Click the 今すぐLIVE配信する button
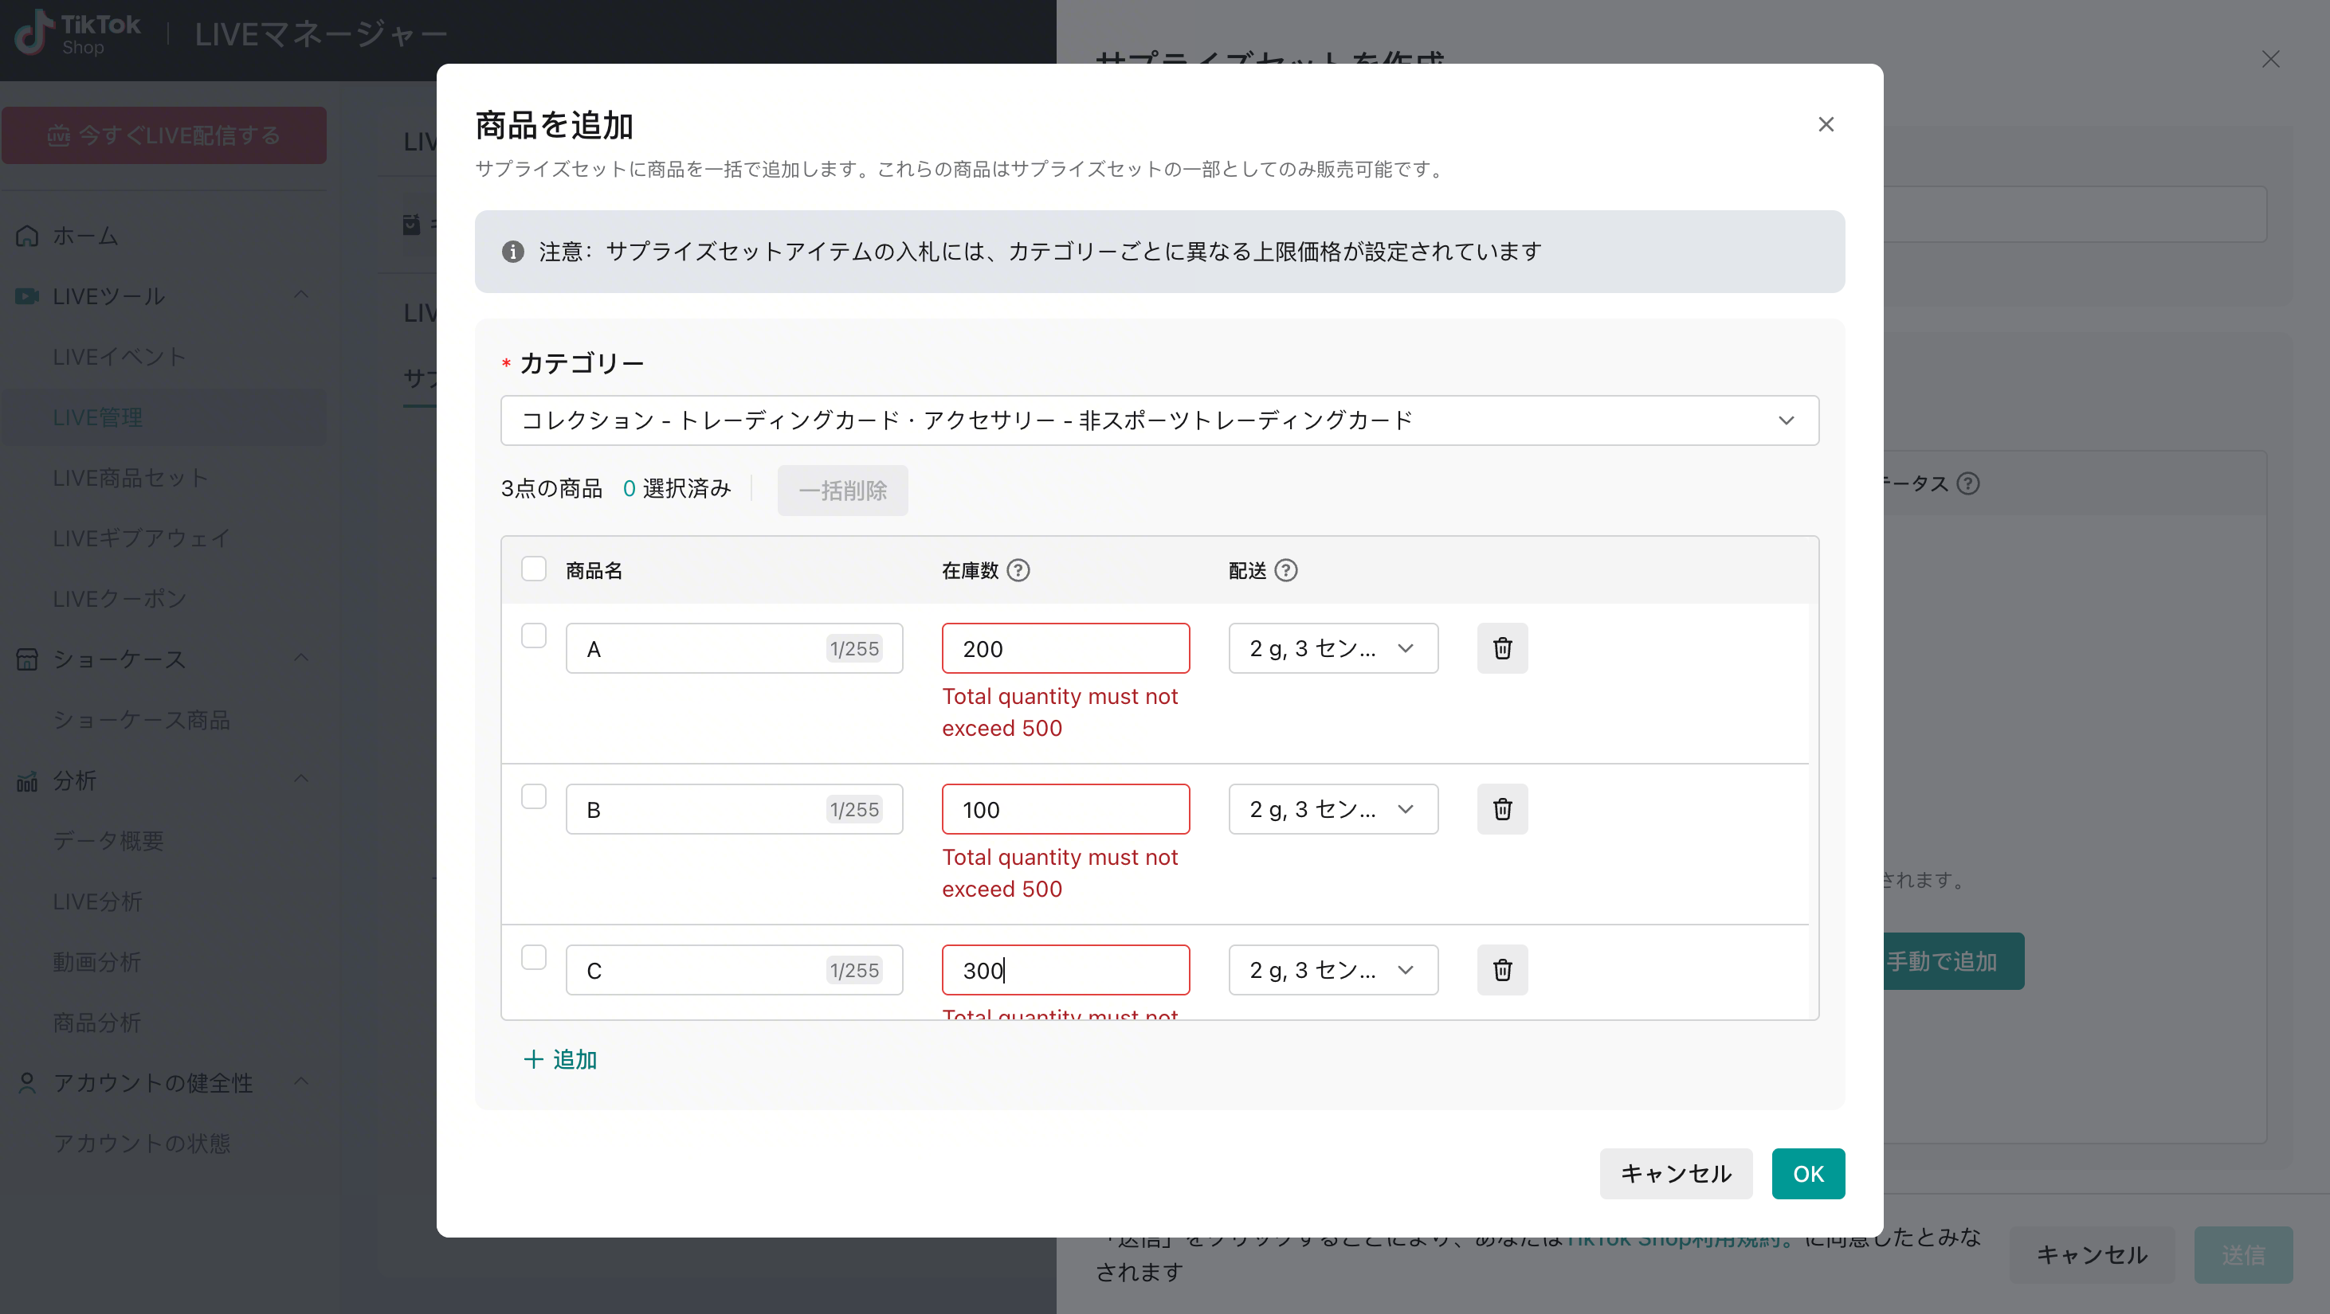Screen dimensions: 2330x1314 pyautogui.click(x=163, y=135)
